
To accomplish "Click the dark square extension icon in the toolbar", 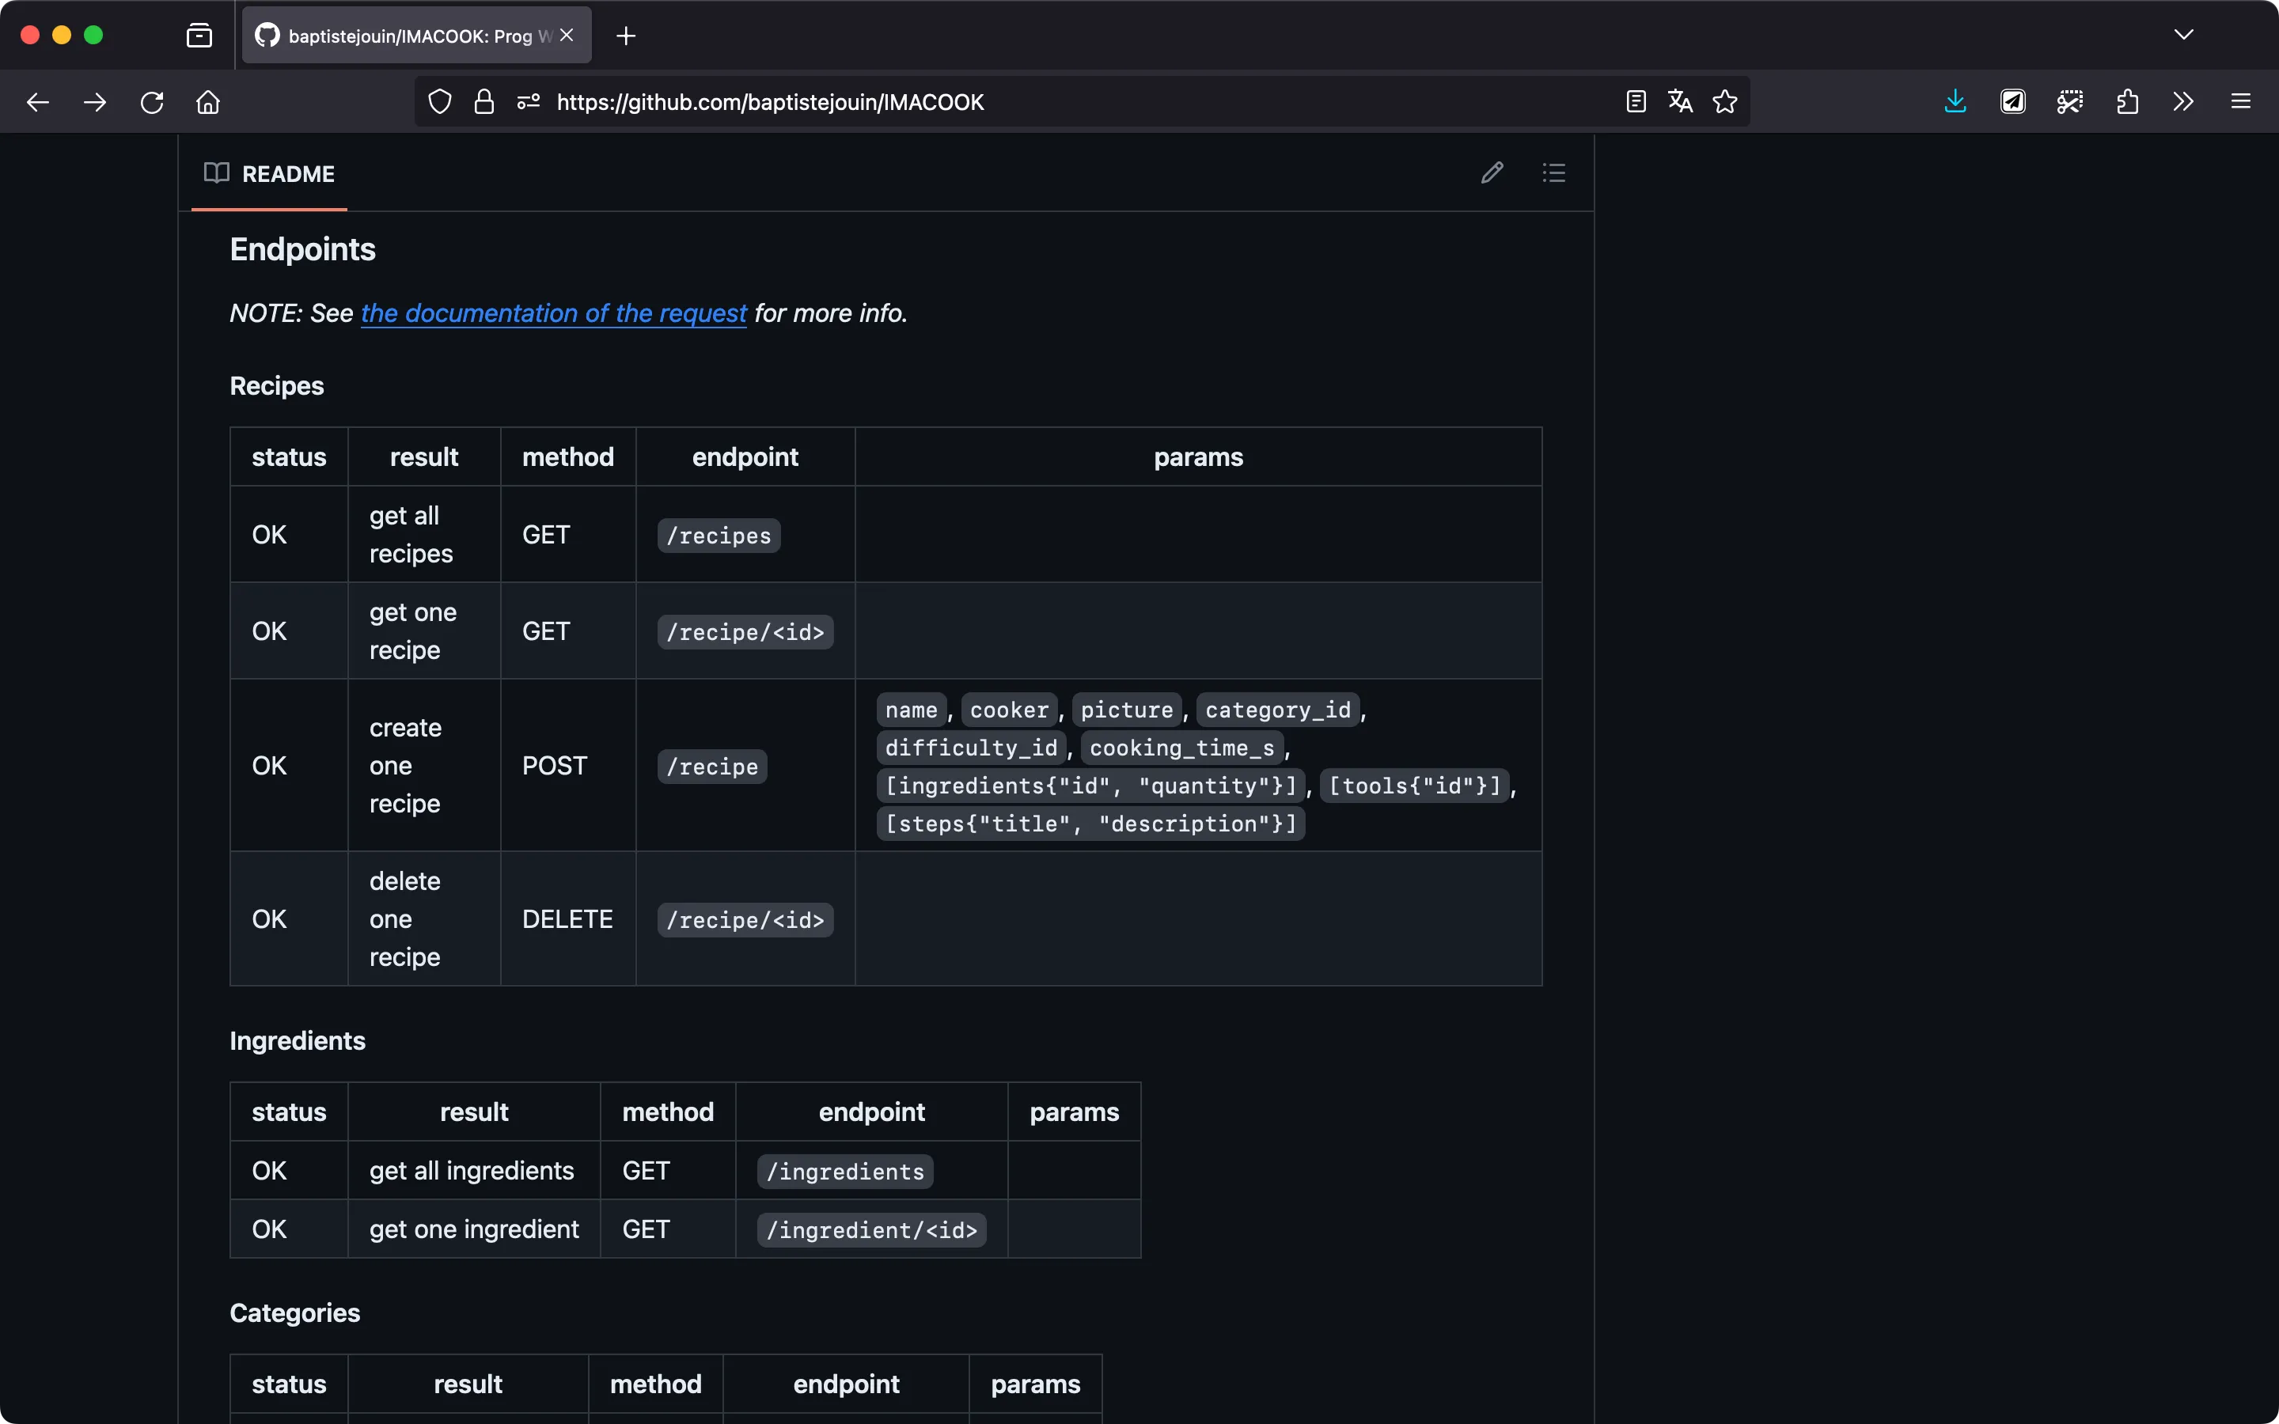I will click(2012, 102).
